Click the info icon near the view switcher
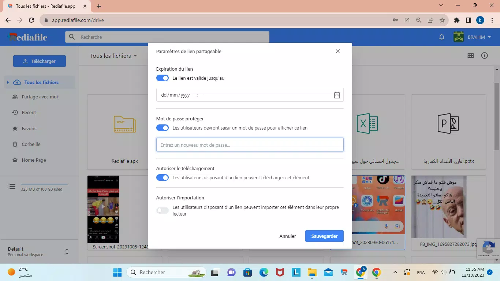500x281 pixels. coord(484,55)
